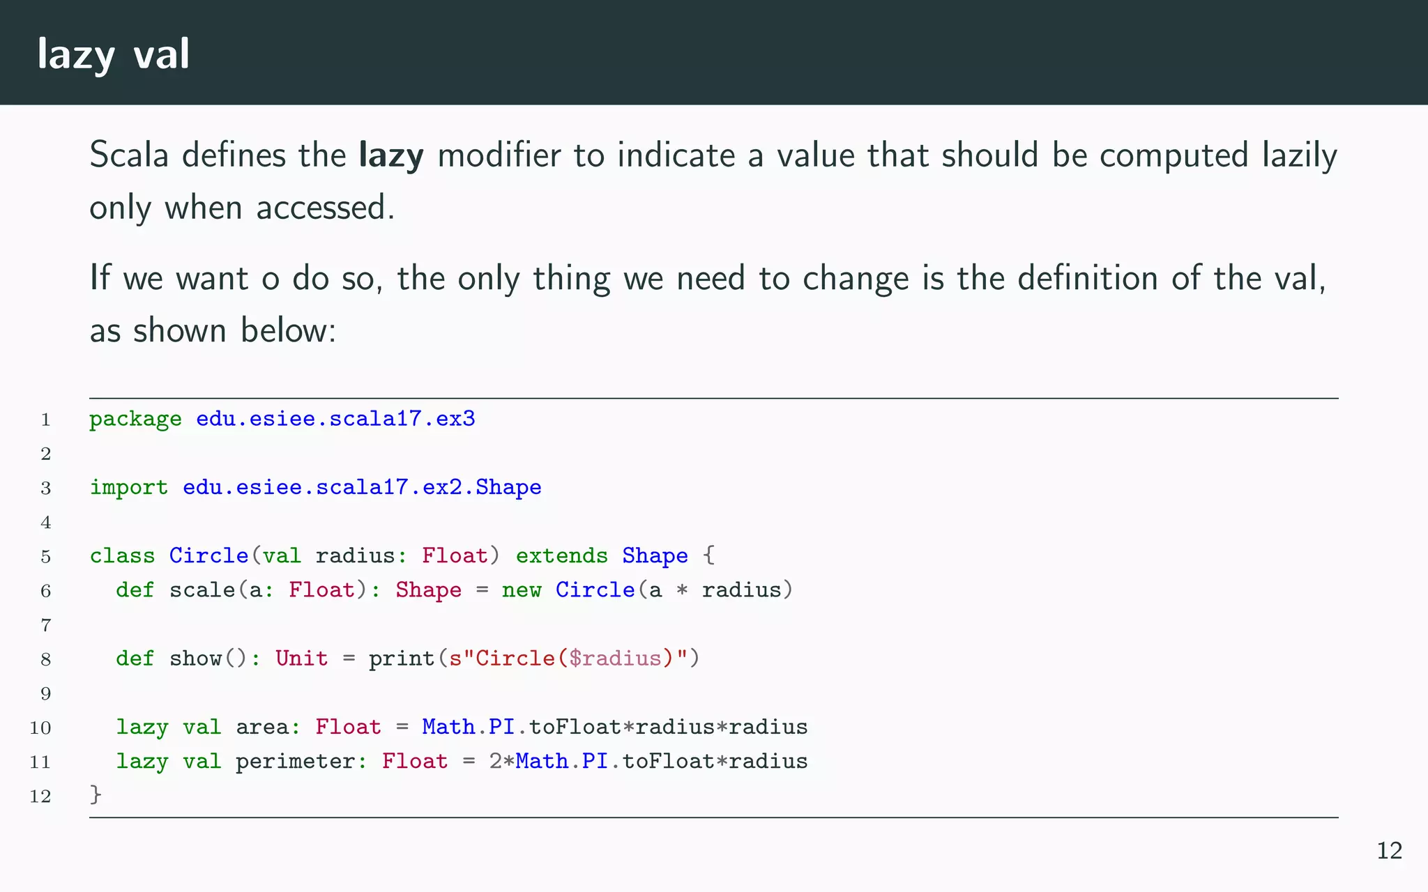
Task: Click the "scale" method name on line 6
Action: pyautogui.click(x=202, y=590)
